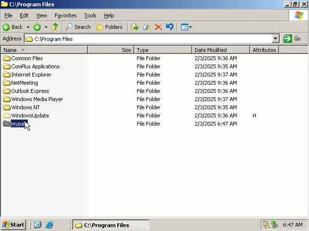
Task: Go up one folder level icon
Action: (x=55, y=27)
